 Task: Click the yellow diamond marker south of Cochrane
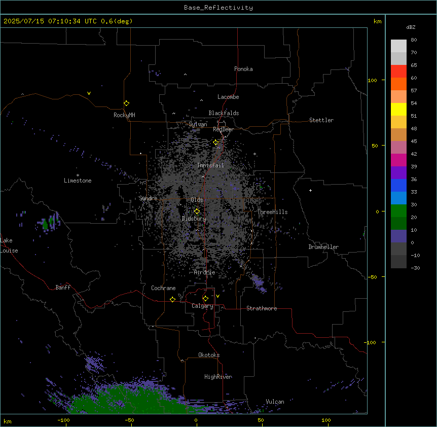(x=172, y=299)
